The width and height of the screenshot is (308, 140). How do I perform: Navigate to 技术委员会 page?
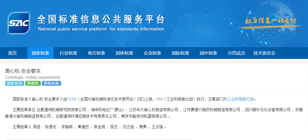point(265,53)
